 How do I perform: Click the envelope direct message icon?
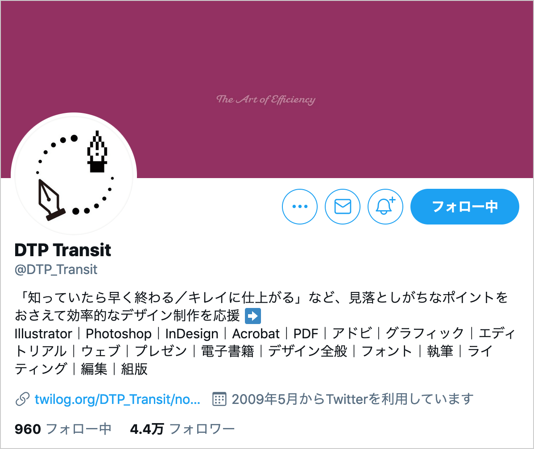pyautogui.click(x=343, y=207)
